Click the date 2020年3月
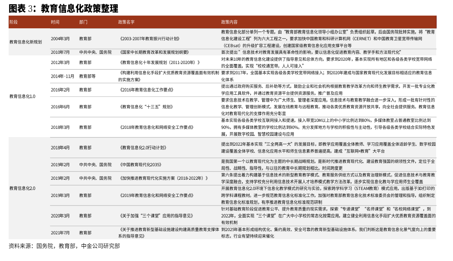The height and width of the screenshot is (261, 453). click(x=60, y=215)
